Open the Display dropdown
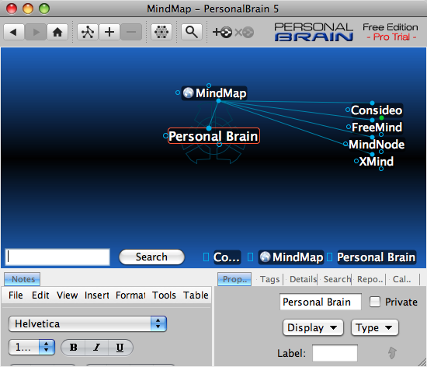Image resolution: width=427 pixels, height=367 pixels. tap(313, 327)
